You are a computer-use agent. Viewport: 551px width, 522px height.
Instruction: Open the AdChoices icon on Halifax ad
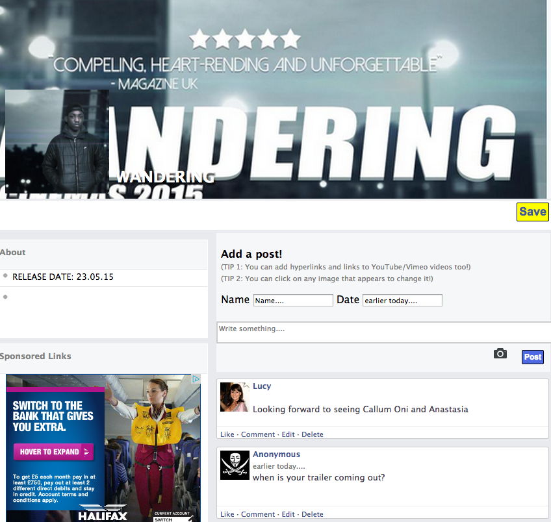coord(196,379)
